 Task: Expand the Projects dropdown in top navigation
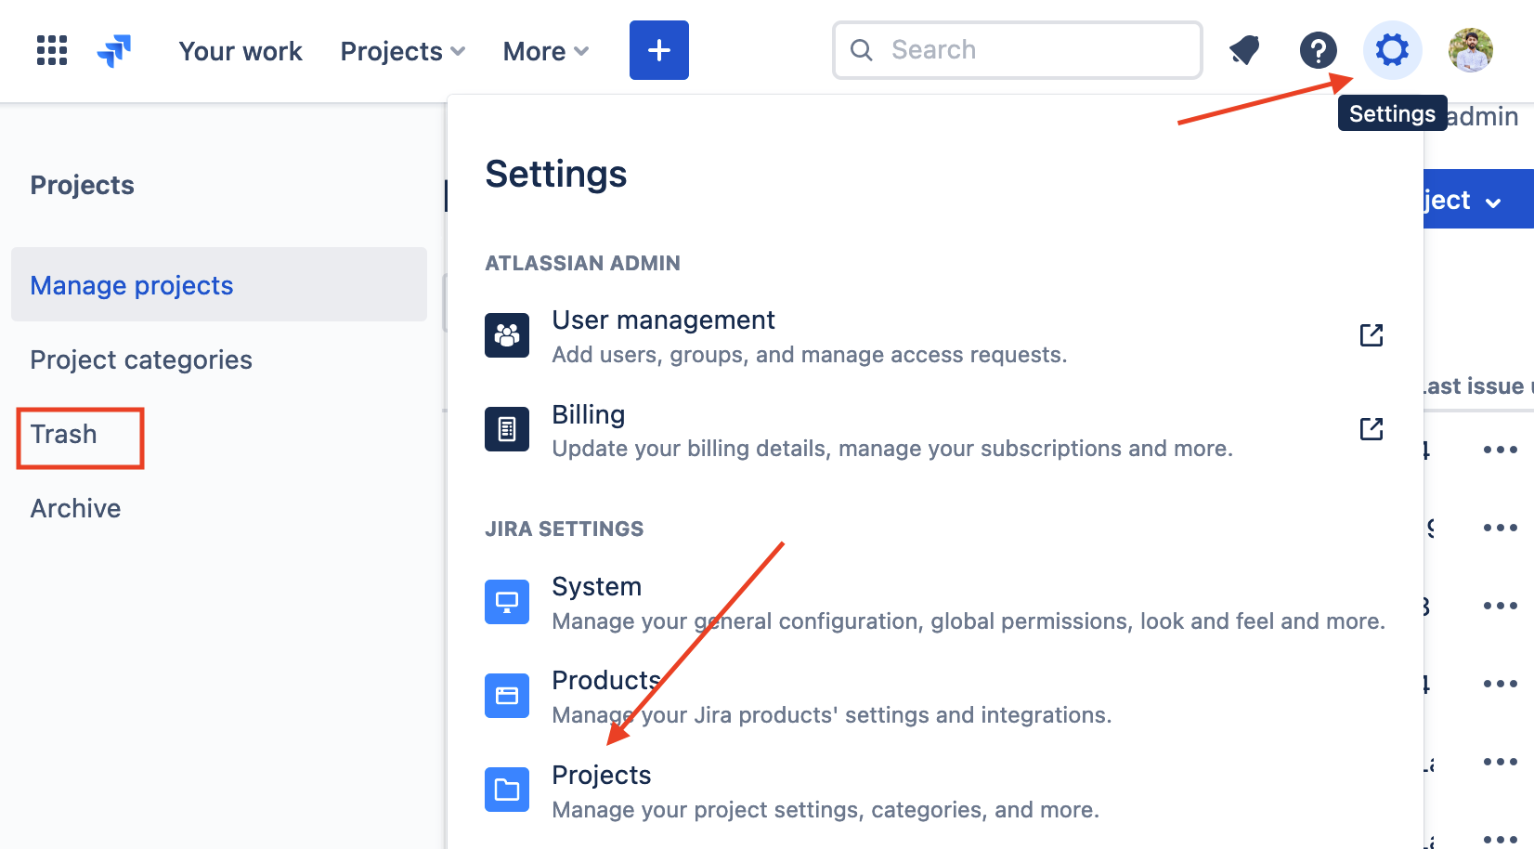[403, 51]
